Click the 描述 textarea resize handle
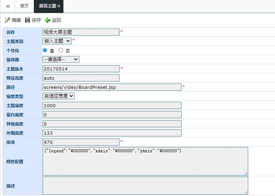Viewport: 275px width, 196px height. [246, 192]
